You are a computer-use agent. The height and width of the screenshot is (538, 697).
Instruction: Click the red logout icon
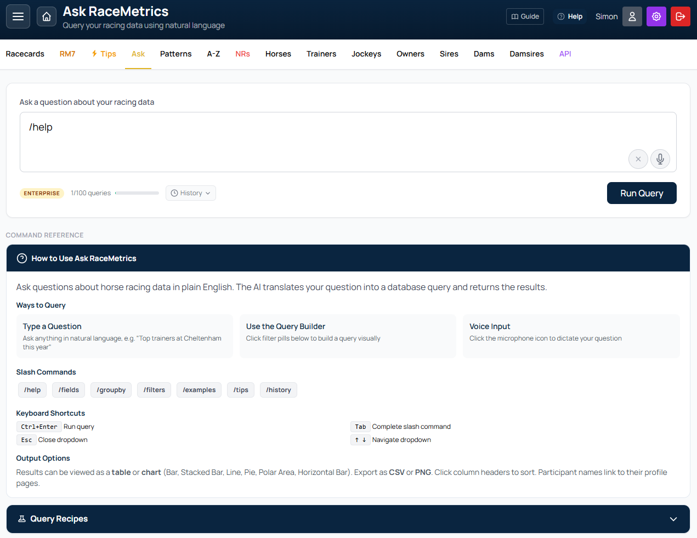tap(681, 16)
